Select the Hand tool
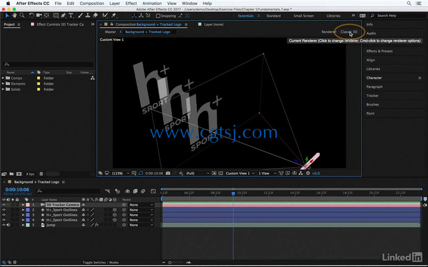 tap(14, 15)
